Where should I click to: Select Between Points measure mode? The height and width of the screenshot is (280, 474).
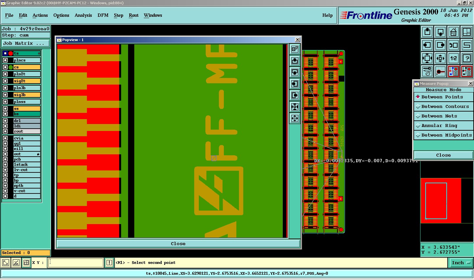pyautogui.click(x=443, y=97)
